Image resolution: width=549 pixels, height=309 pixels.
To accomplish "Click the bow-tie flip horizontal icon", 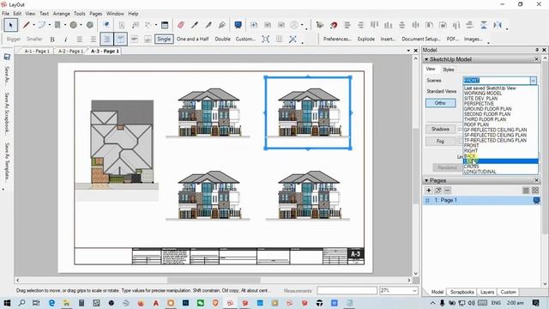I will coord(498,25).
